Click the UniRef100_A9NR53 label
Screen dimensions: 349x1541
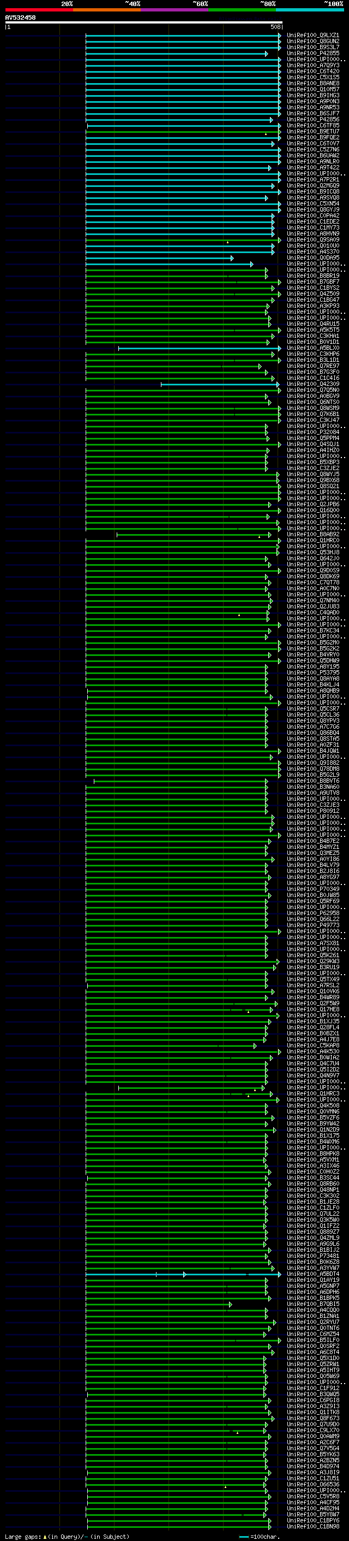tap(312, 107)
